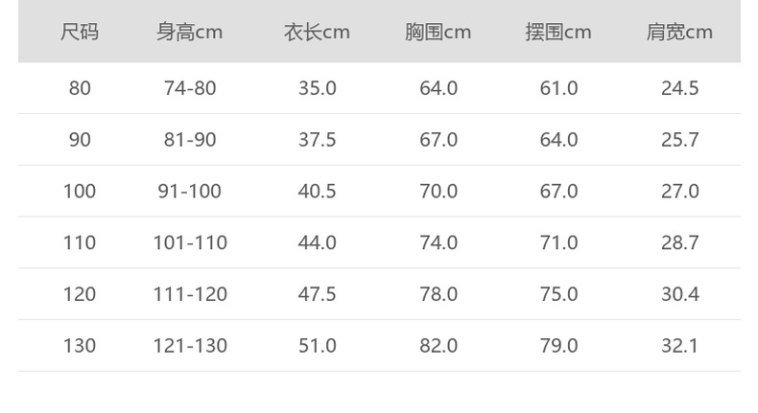Click the 尺码 column header
Screen dimensions: 758x413
click(80, 33)
